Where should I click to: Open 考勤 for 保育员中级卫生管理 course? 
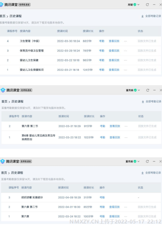[102, 51]
